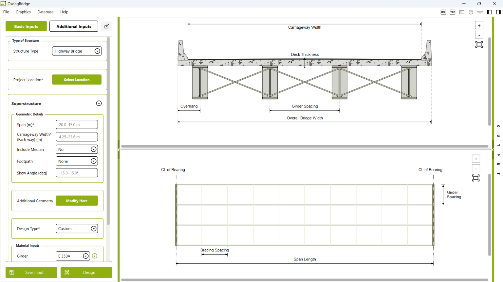This screenshot has width=503, height=282.
Task: Zoom in on the plan view
Action: pos(476,159)
